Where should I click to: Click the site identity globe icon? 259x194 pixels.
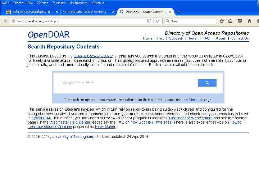click(13, 21)
